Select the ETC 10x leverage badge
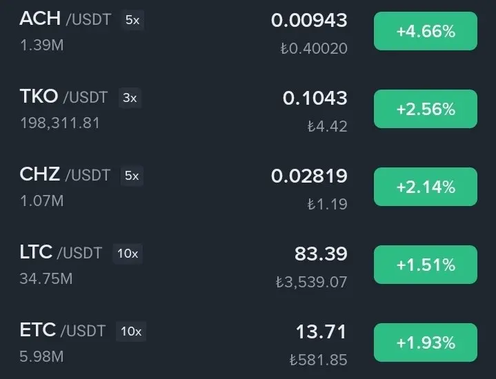Screen dimensions: 496x379 click(131, 331)
